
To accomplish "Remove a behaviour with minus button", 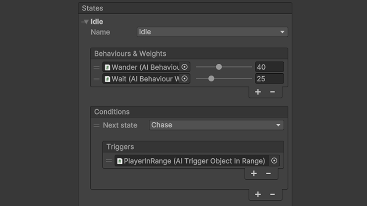I will click(x=272, y=92).
